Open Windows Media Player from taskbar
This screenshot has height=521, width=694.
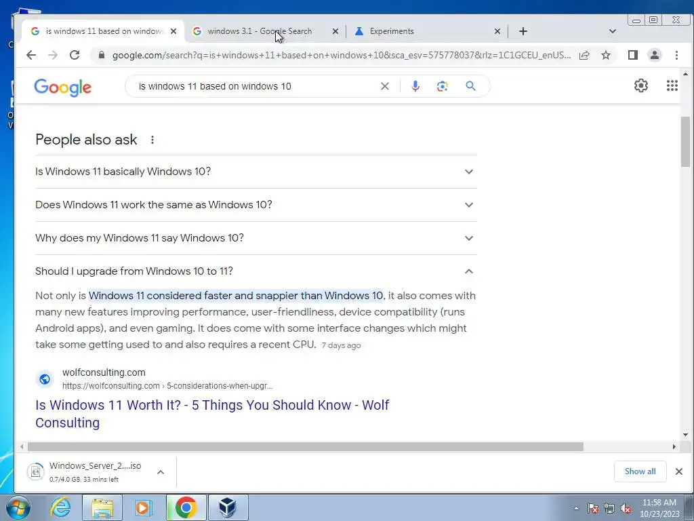click(x=144, y=507)
